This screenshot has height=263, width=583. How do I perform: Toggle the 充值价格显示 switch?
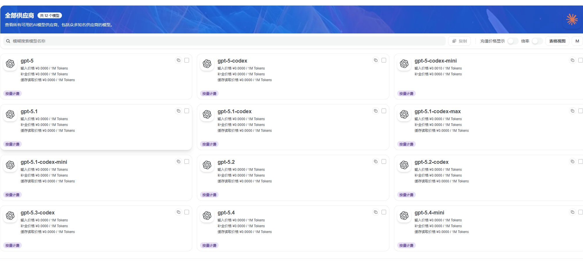click(513, 41)
